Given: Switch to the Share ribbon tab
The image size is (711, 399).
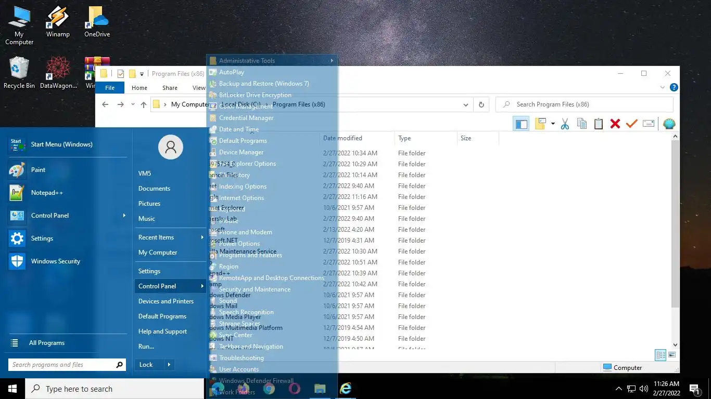Looking at the screenshot, I should click(170, 88).
